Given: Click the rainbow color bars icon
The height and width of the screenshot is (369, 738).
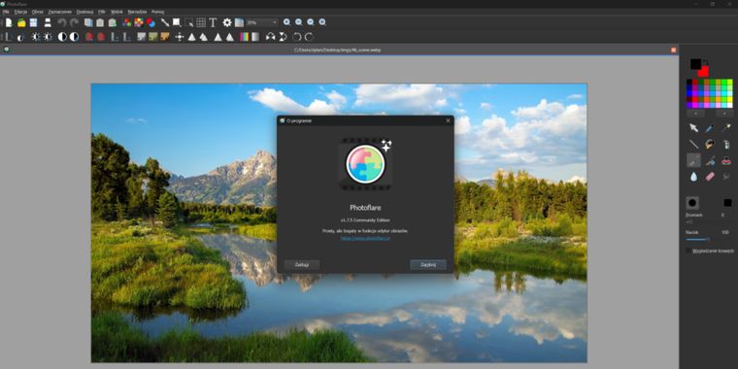Looking at the screenshot, I should point(245,37).
